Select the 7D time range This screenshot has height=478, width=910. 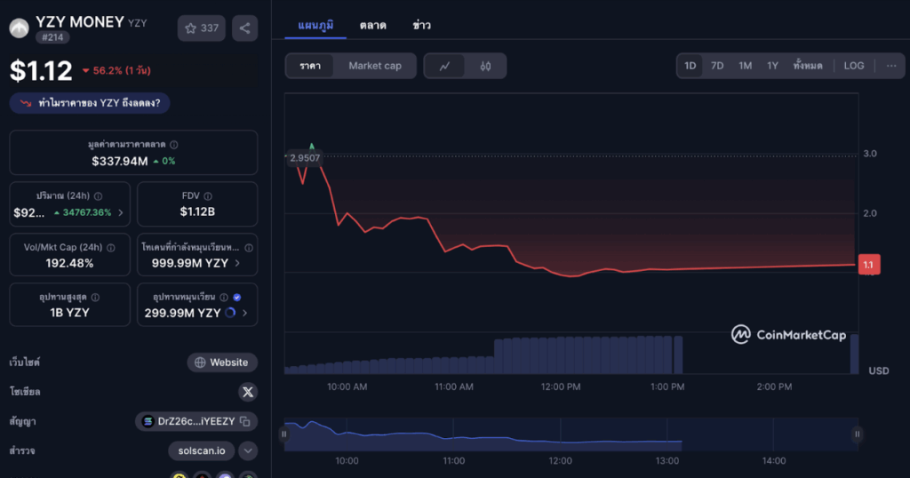pyautogui.click(x=716, y=66)
